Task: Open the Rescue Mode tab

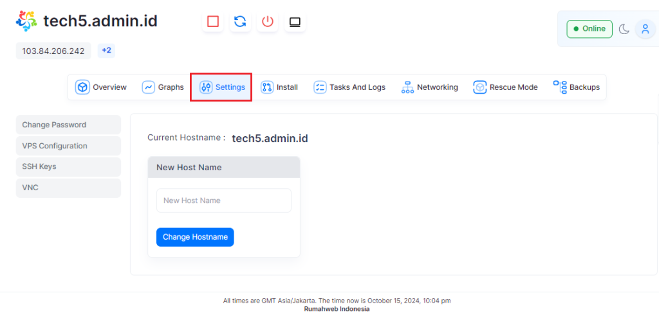Action: coord(506,87)
